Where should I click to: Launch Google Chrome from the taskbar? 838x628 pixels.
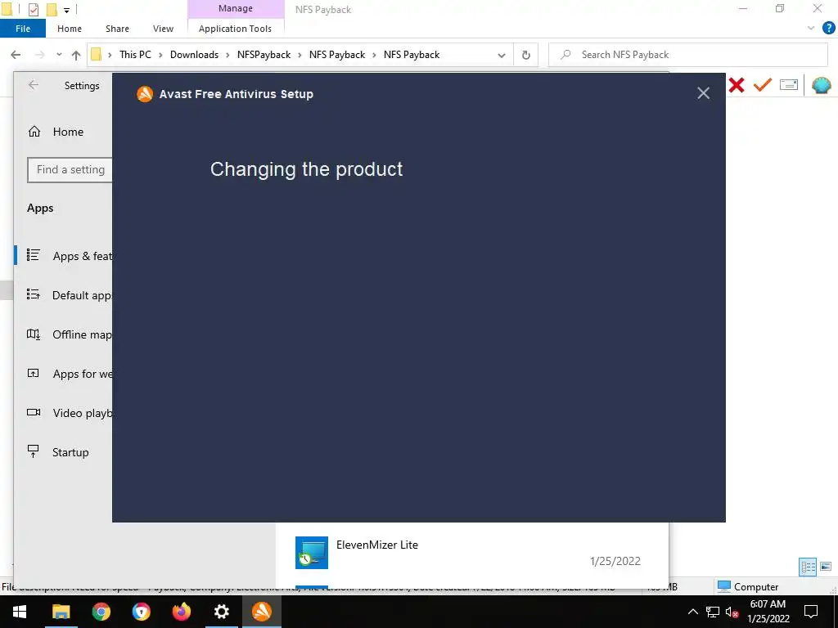[x=101, y=612]
